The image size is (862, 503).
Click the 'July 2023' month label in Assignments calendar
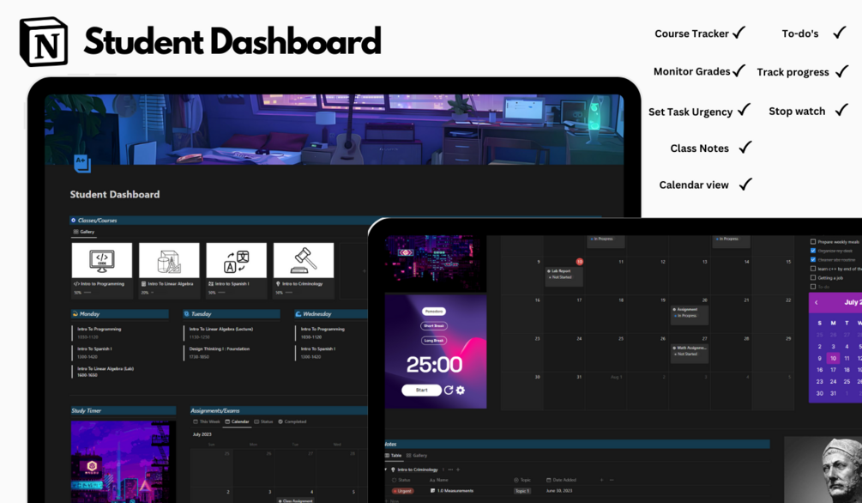coord(202,434)
